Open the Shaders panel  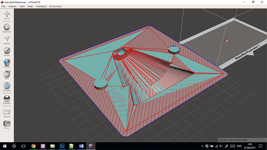coord(7,99)
